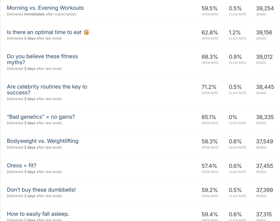Open the 'Oreos = fit?' email
The image size is (280, 221).
(22, 166)
